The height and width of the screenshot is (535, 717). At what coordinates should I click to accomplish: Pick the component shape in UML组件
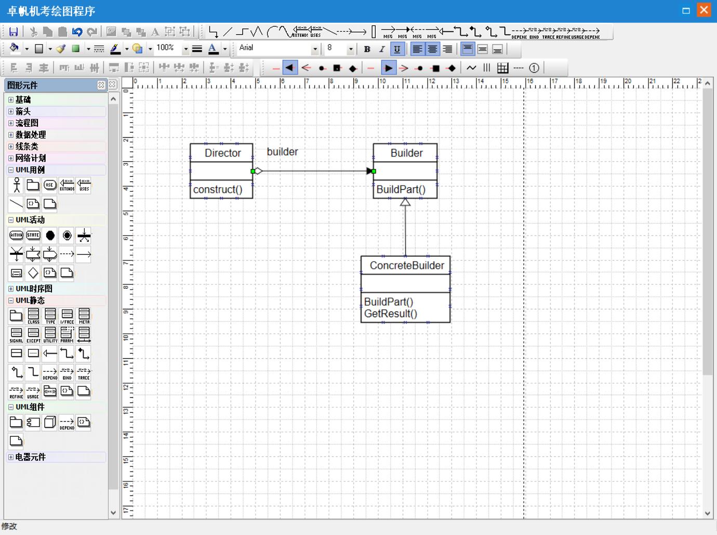(x=33, y=422)
